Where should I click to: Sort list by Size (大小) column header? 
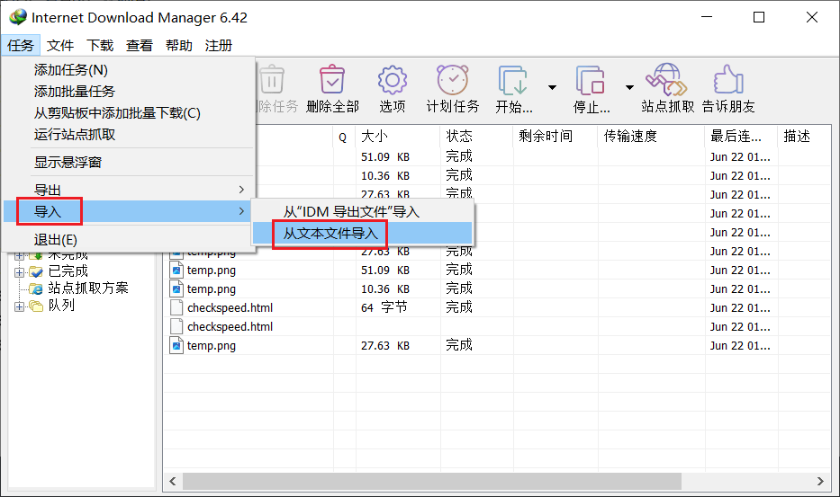[x=374, y=137]
